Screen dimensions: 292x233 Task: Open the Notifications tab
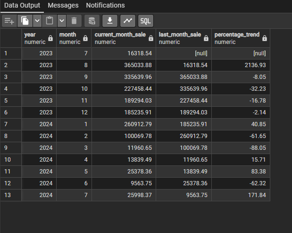[105, 6]
